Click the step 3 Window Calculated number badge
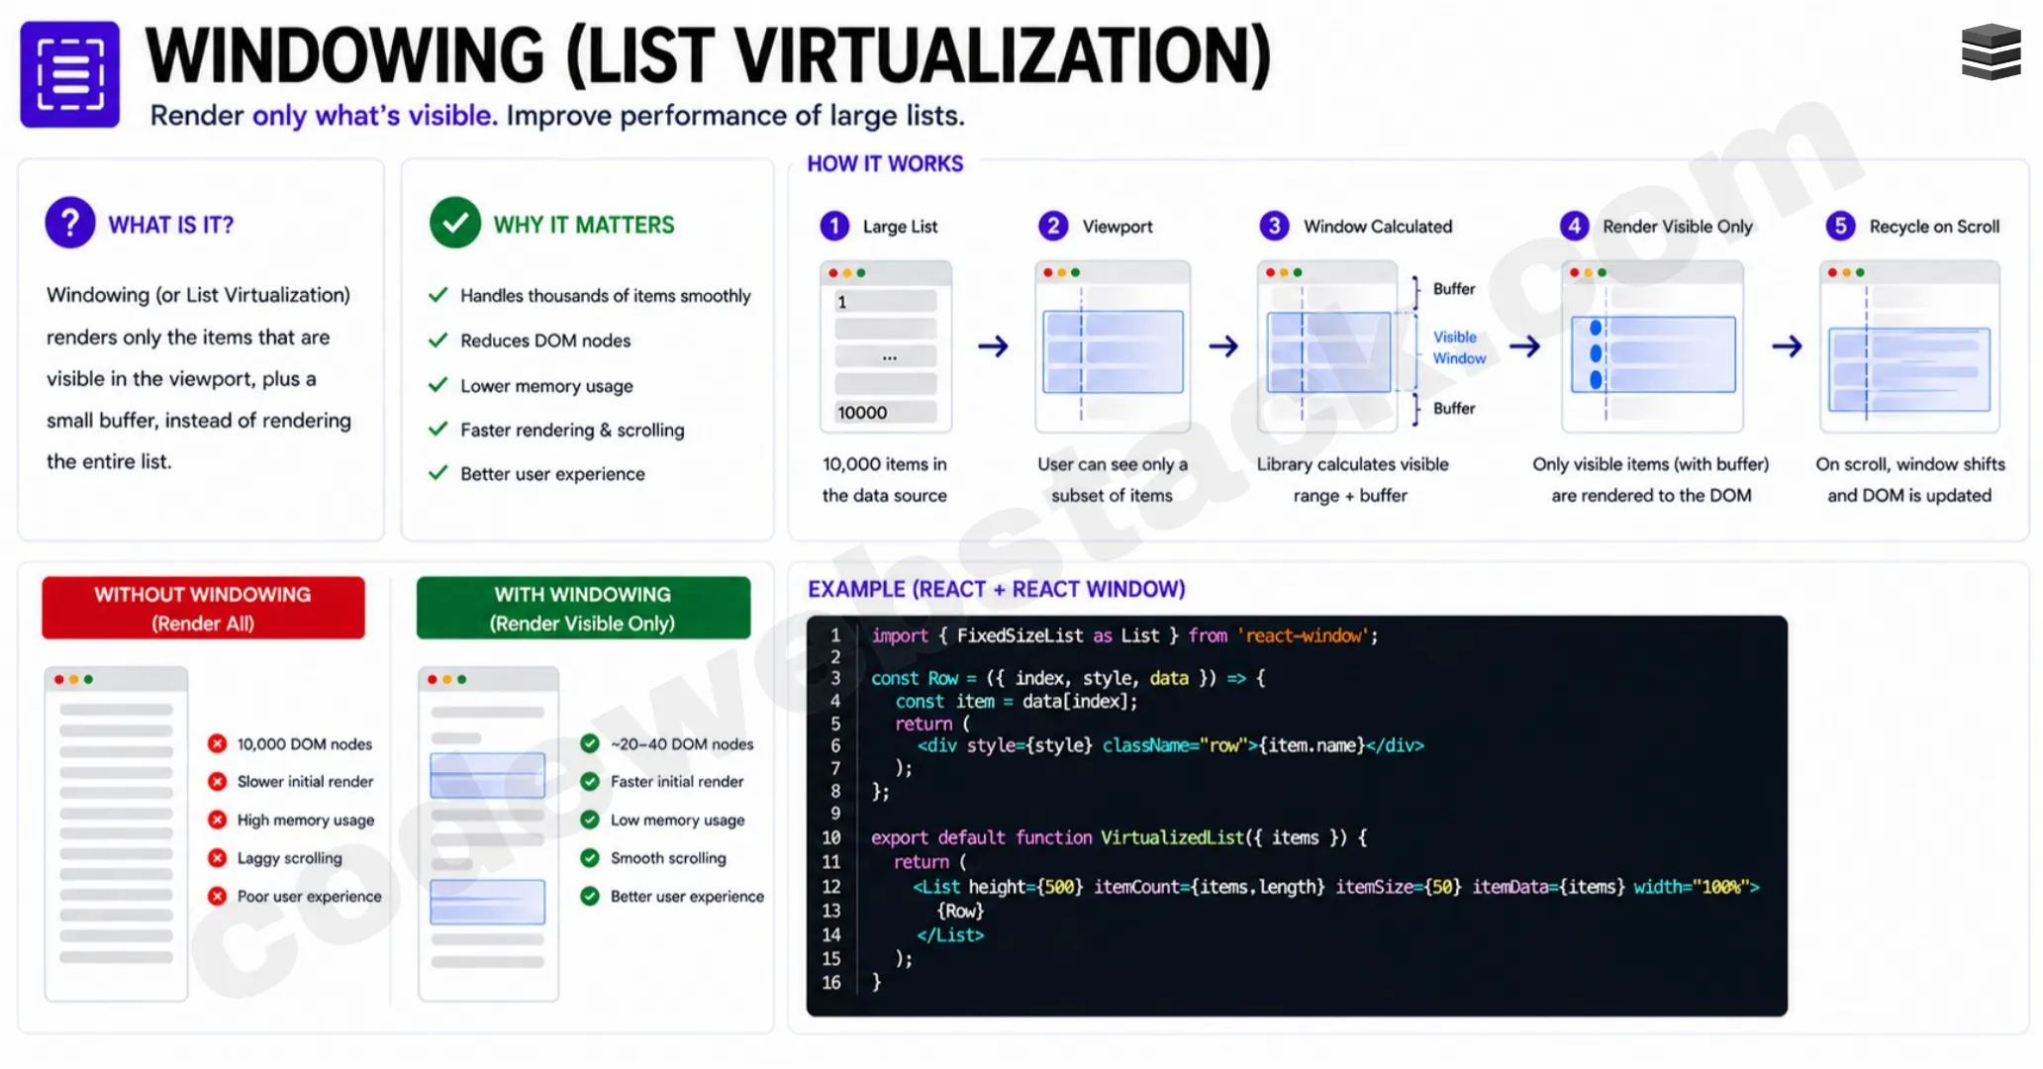The width and height of the screenshot is (2043, 1069). (x=1276, y=226)
